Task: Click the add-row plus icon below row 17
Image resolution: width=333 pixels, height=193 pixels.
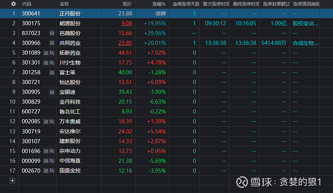Action: [12, 180]
